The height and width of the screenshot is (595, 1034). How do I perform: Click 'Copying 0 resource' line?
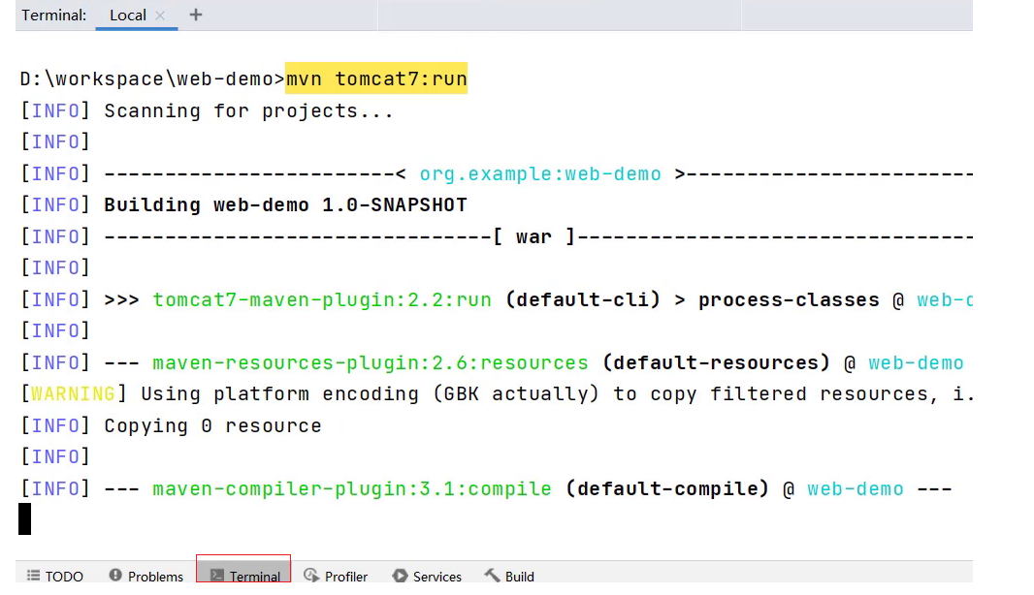(x=212, y=425)
